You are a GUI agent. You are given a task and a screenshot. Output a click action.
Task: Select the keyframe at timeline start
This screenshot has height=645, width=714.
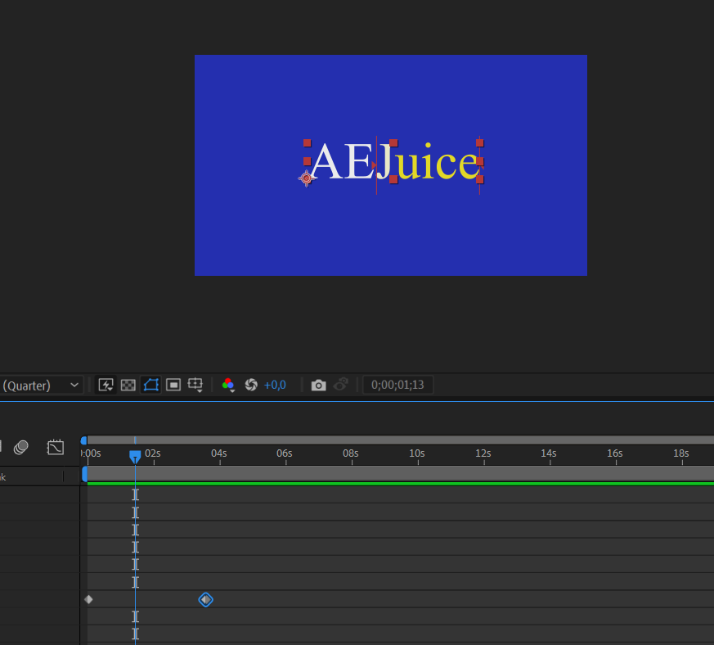(x=89, y=599)
